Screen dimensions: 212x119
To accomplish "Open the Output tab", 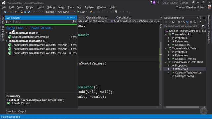I will click(22, 111).
